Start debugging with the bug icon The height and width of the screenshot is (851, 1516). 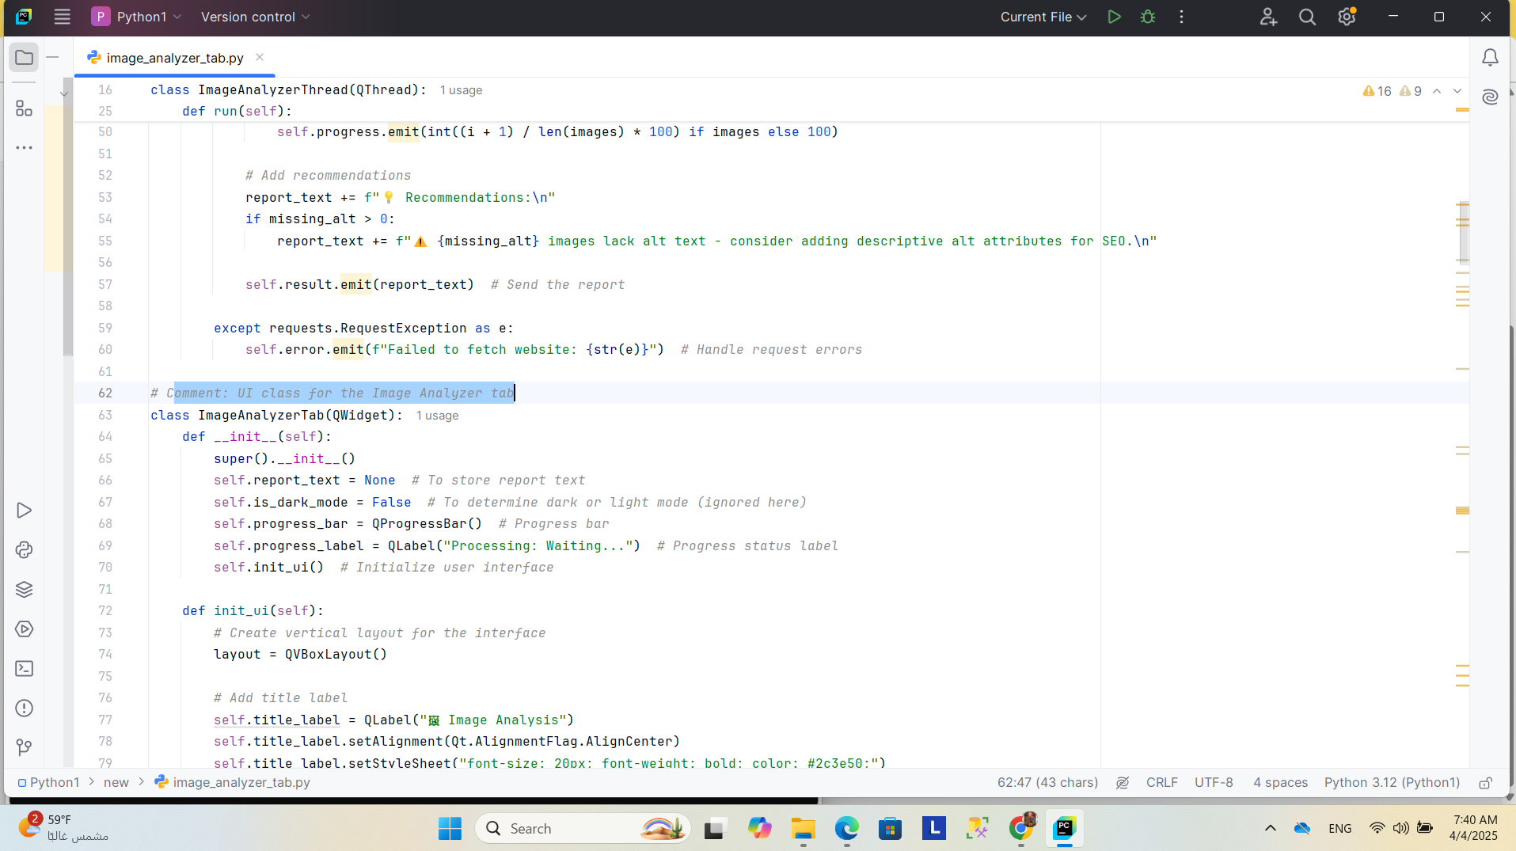(1148, 17)
